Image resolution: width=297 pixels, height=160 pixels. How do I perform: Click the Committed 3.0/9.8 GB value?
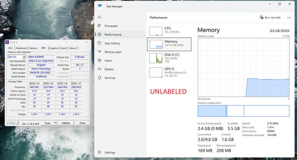click(x=207, y=140)
